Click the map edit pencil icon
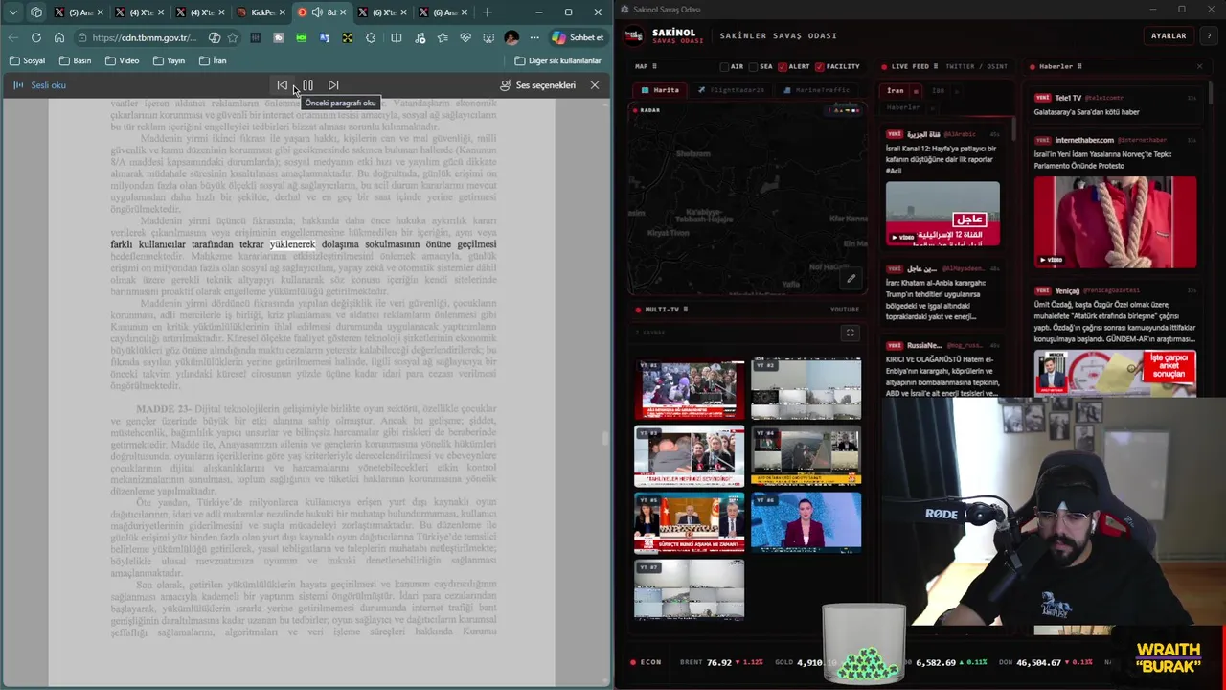 pos(851,279)
